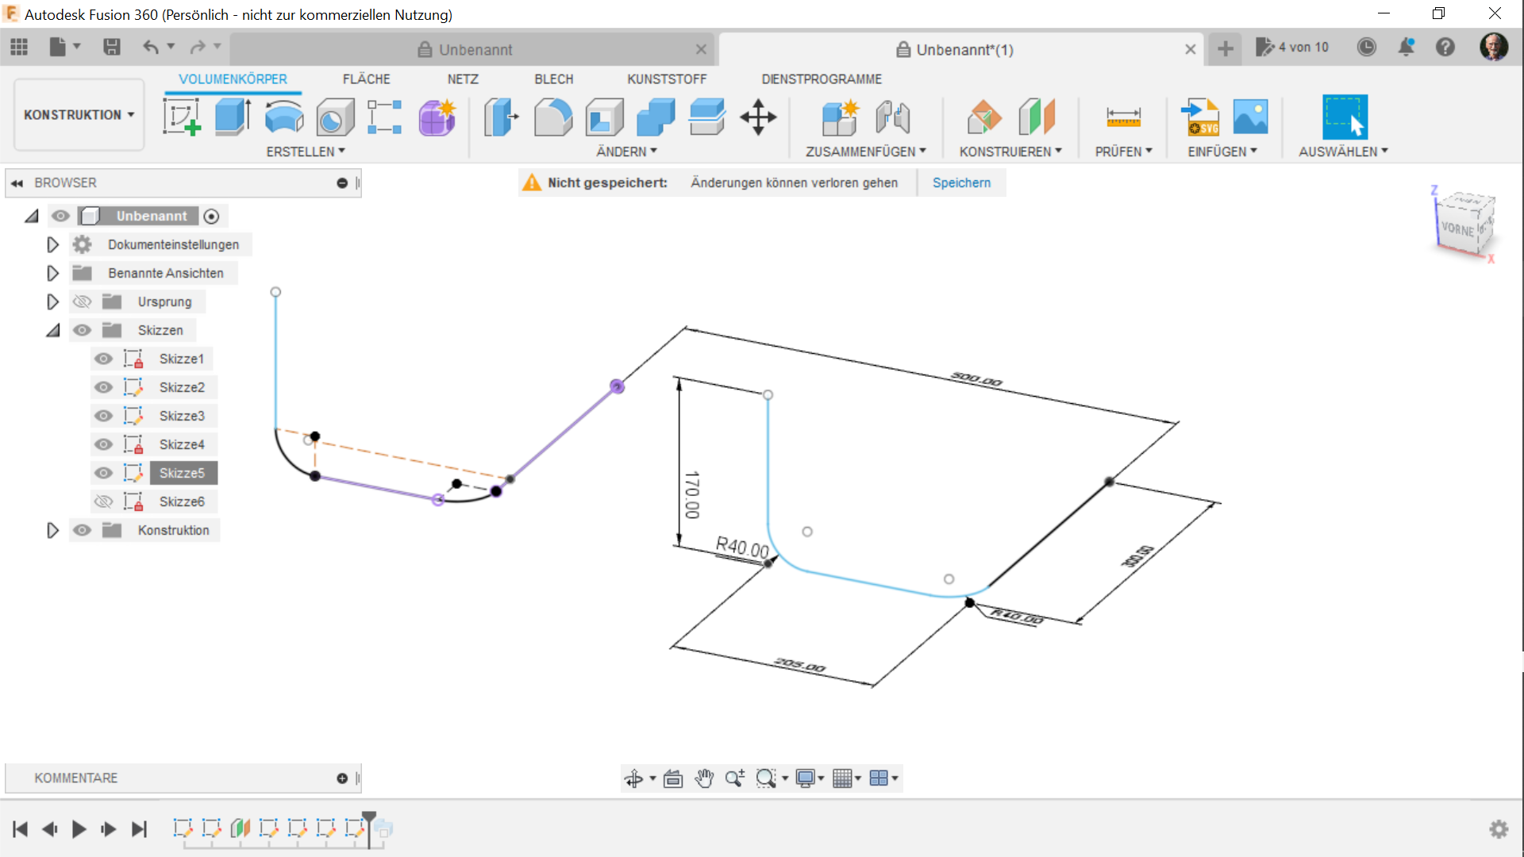Switch to the BLECH tab
Image resolution: width=1524 pixels, height=857 pixels.
(553, 79)
